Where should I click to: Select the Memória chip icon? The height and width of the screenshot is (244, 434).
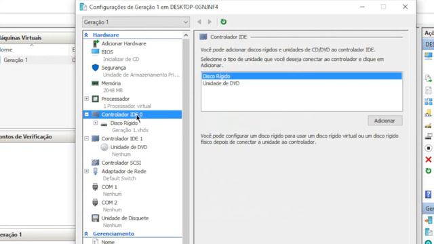point(95,83)
